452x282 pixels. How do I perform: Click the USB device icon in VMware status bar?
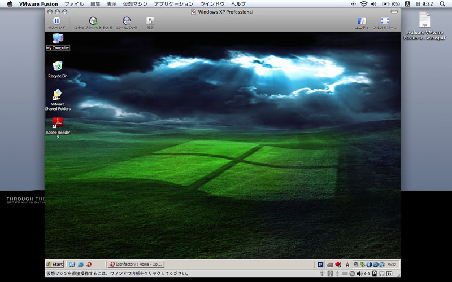click(x=330, y=274)
